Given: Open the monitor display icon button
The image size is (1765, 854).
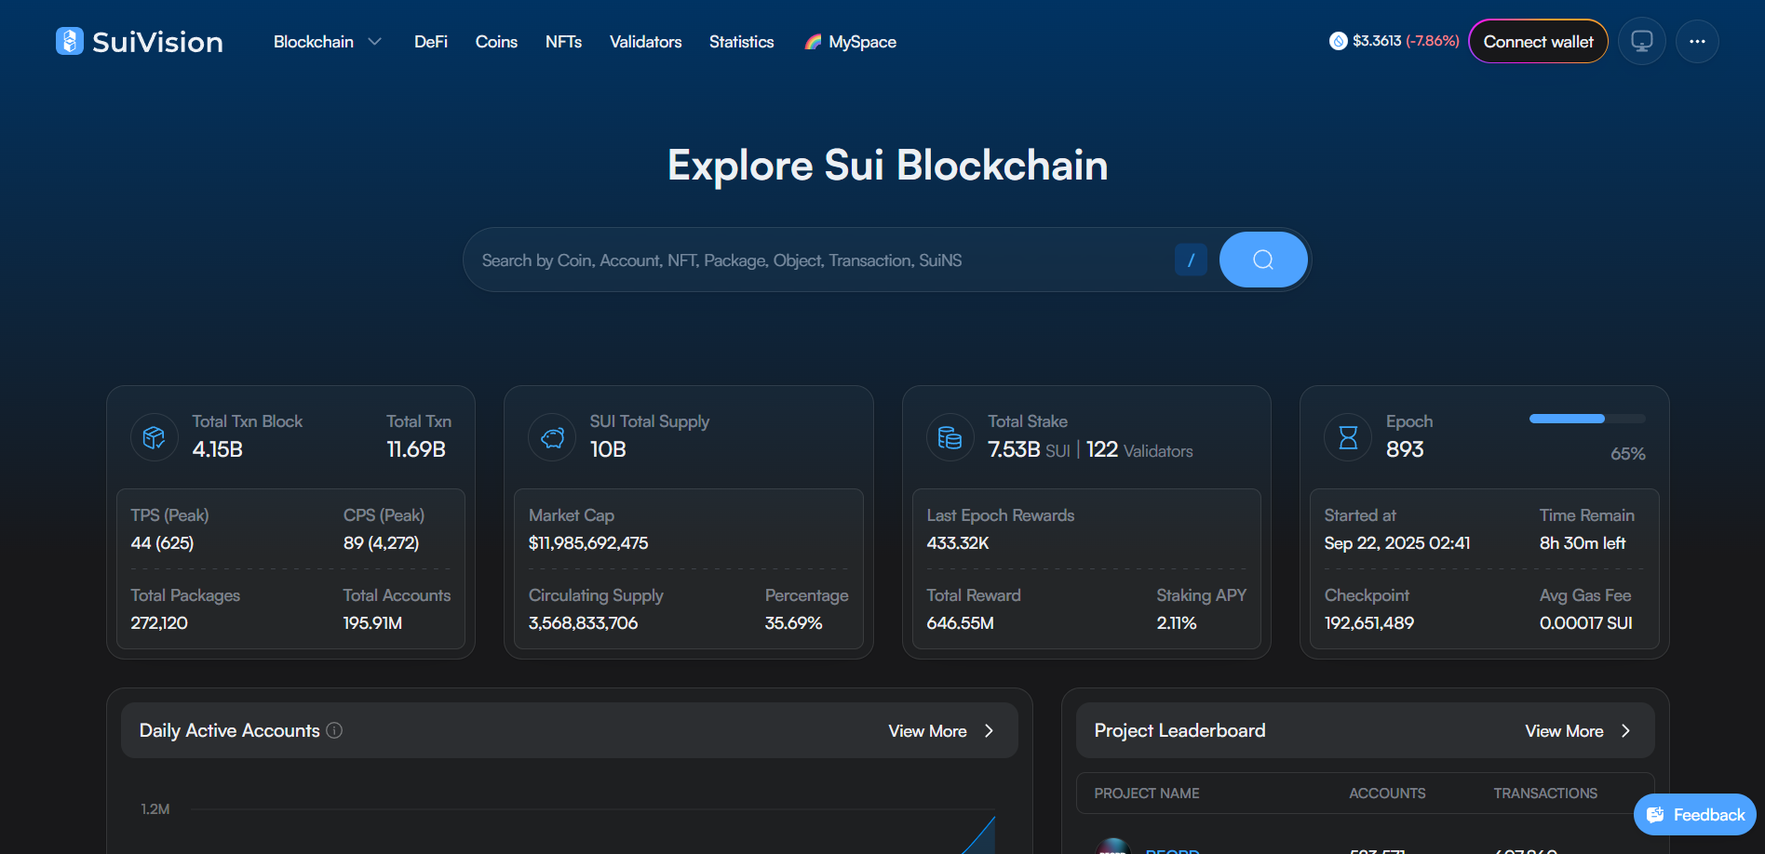Looking at the screenshot, I should 1641,41.
